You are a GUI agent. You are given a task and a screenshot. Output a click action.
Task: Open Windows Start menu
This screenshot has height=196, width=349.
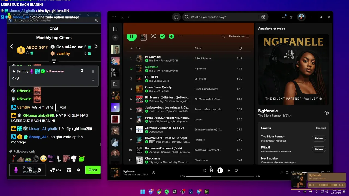point(143,192)
